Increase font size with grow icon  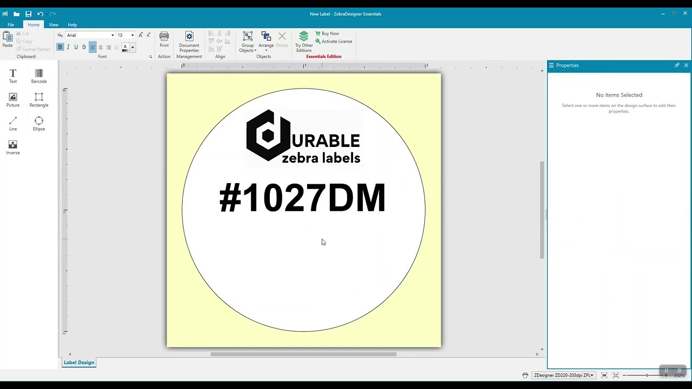pos(141,35)
